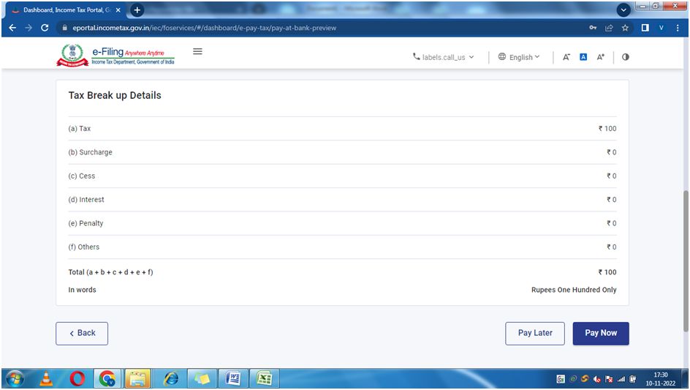
Task: Go Back to previous step
Action: [x=82, y=333]
